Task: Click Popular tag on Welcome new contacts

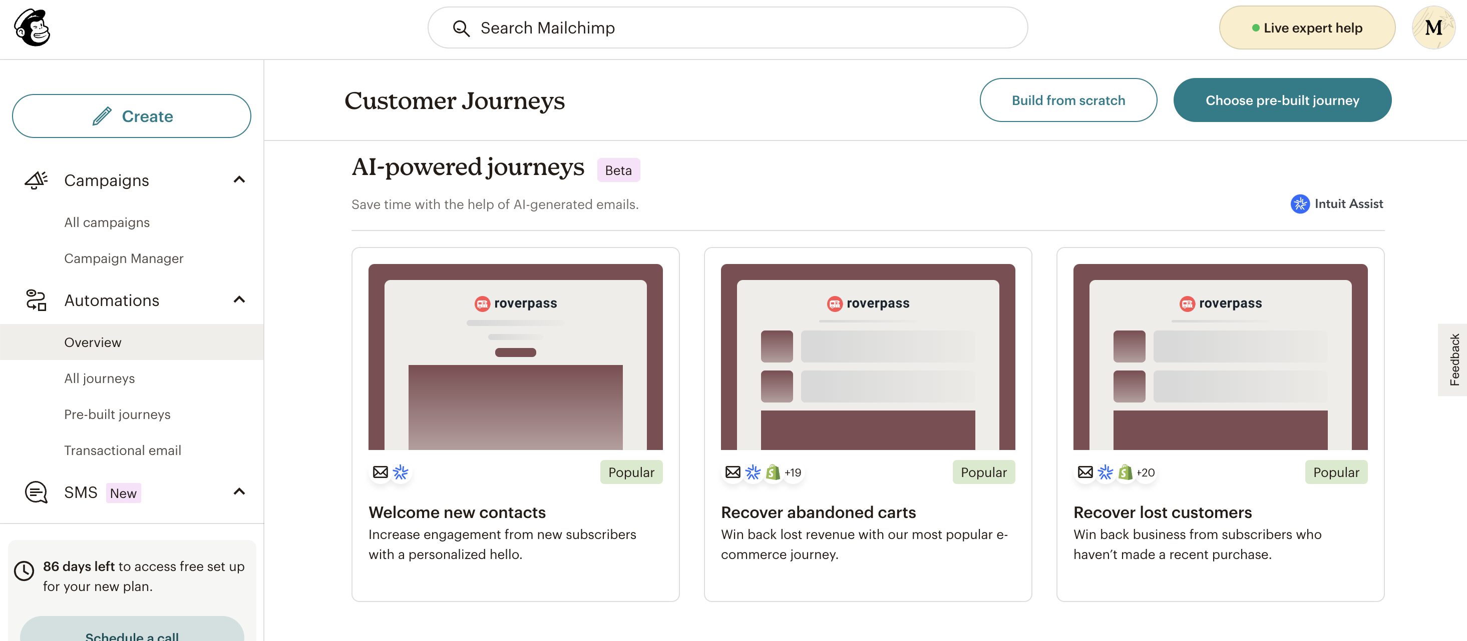Action: point(631,472)
